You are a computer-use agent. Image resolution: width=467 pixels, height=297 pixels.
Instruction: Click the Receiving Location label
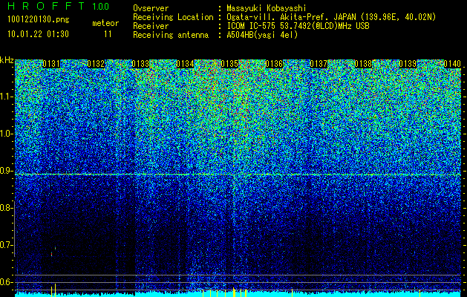[173, 18]
